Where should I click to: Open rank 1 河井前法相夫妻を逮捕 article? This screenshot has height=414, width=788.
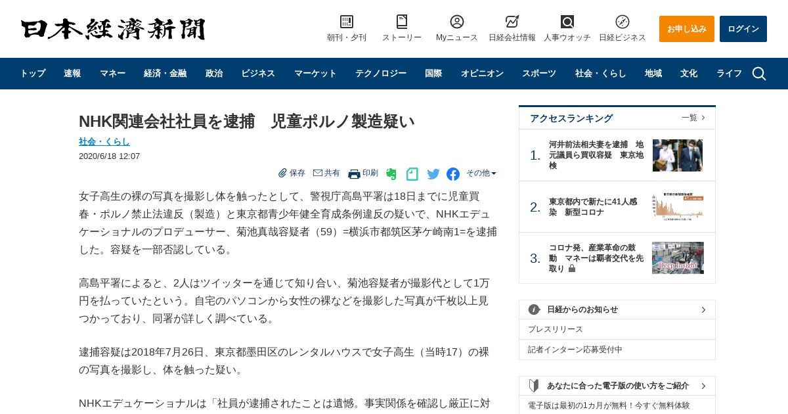596,154
